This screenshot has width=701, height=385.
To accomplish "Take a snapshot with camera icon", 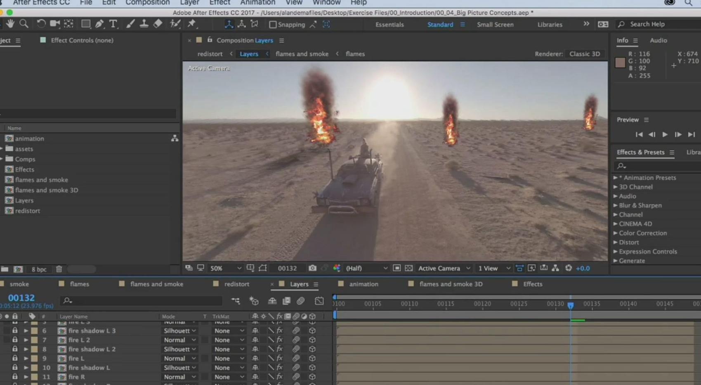I will point(312,268).
